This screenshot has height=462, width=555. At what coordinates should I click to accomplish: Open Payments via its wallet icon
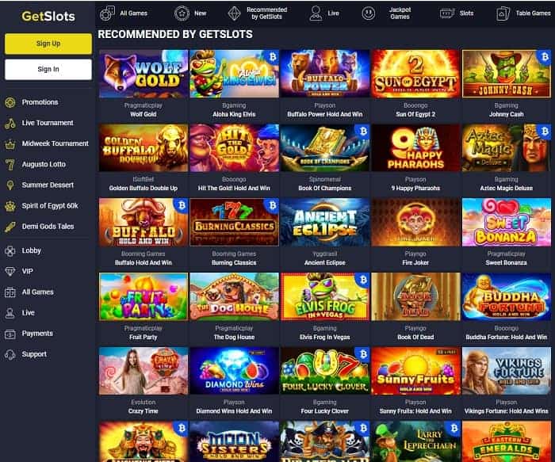(x=10, y=334)
